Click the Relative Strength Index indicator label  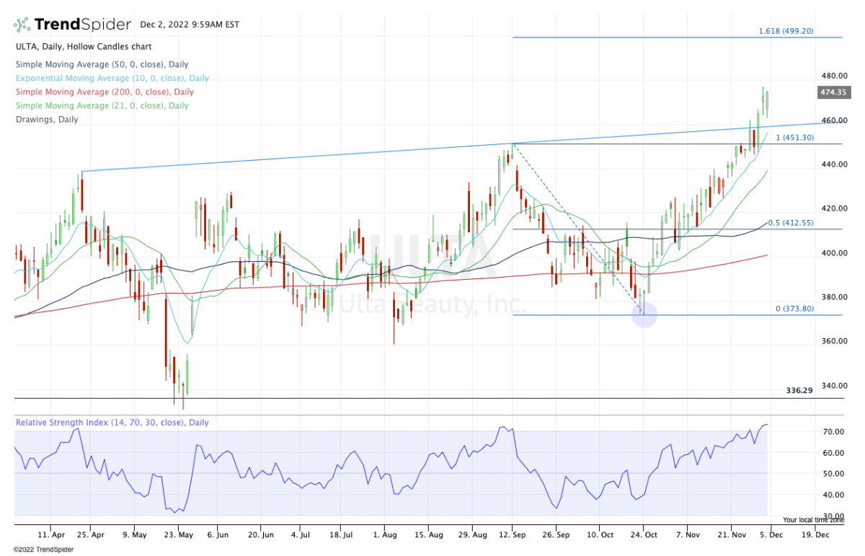click(x=112, y=423)
